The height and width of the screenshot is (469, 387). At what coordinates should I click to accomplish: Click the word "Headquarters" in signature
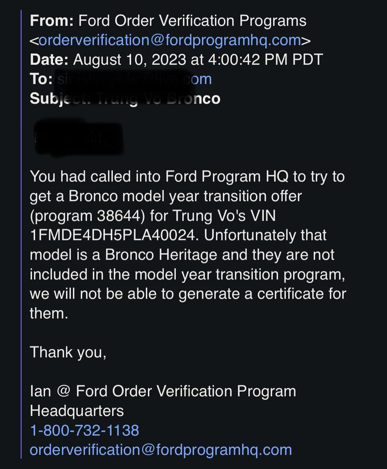point(77,411)
